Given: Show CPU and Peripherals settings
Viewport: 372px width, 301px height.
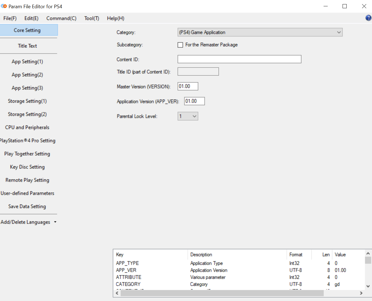Looking at the screenshot, I should (x=27, y=127).
